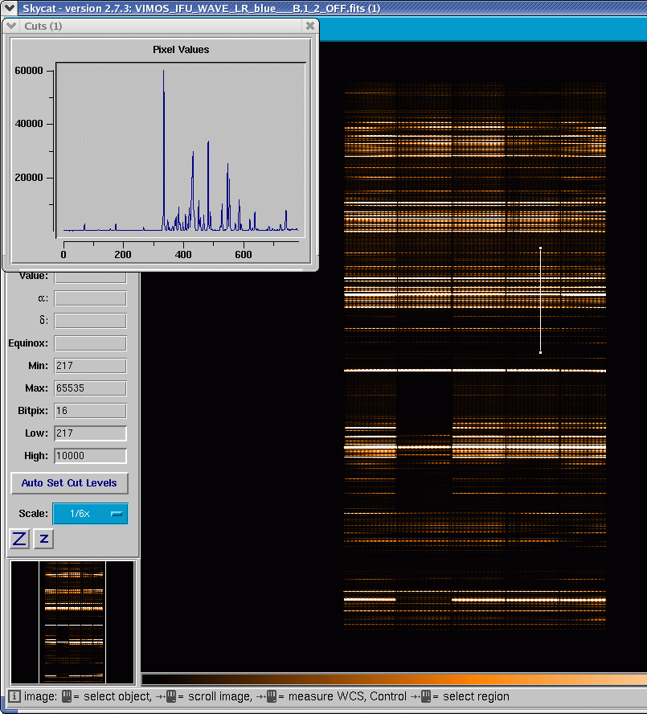Close the Cuts (1) window

pos(310,26)
